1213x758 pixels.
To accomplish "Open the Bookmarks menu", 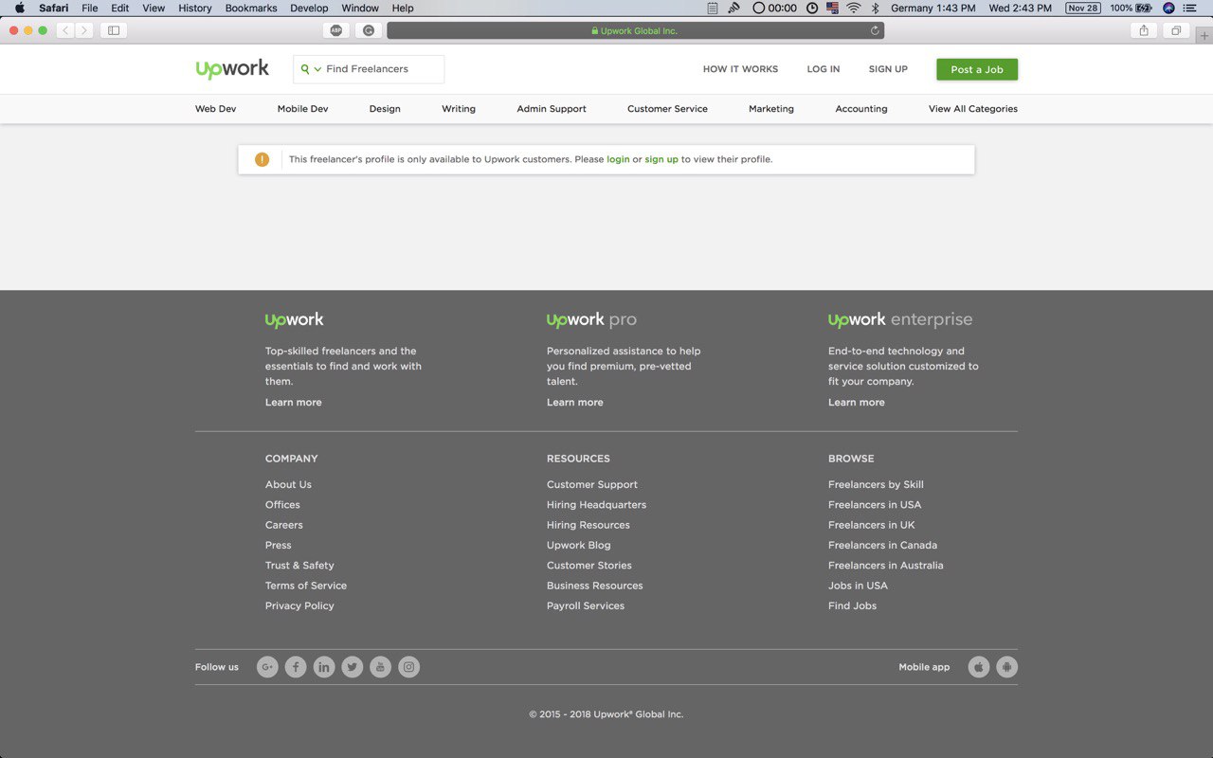I will pos(251,8).
